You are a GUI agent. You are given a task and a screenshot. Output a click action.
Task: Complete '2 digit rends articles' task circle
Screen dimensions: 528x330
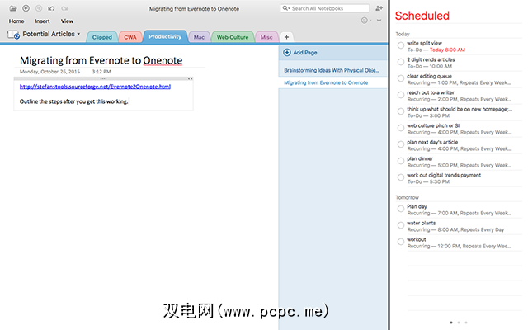click(x=401, y=62)
